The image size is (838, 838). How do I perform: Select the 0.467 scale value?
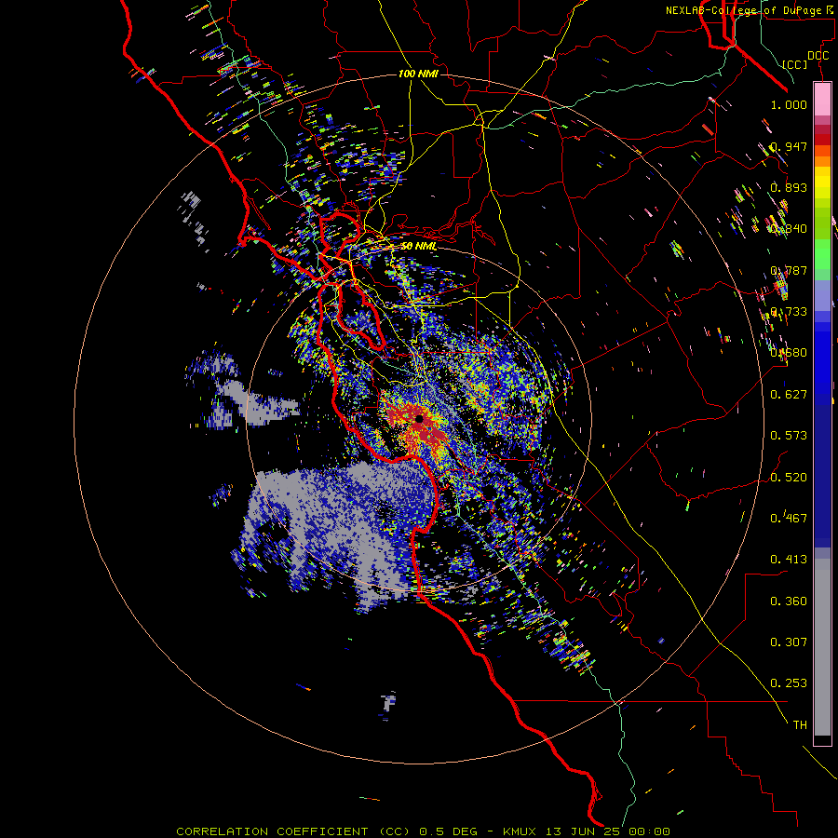point(789,519)
